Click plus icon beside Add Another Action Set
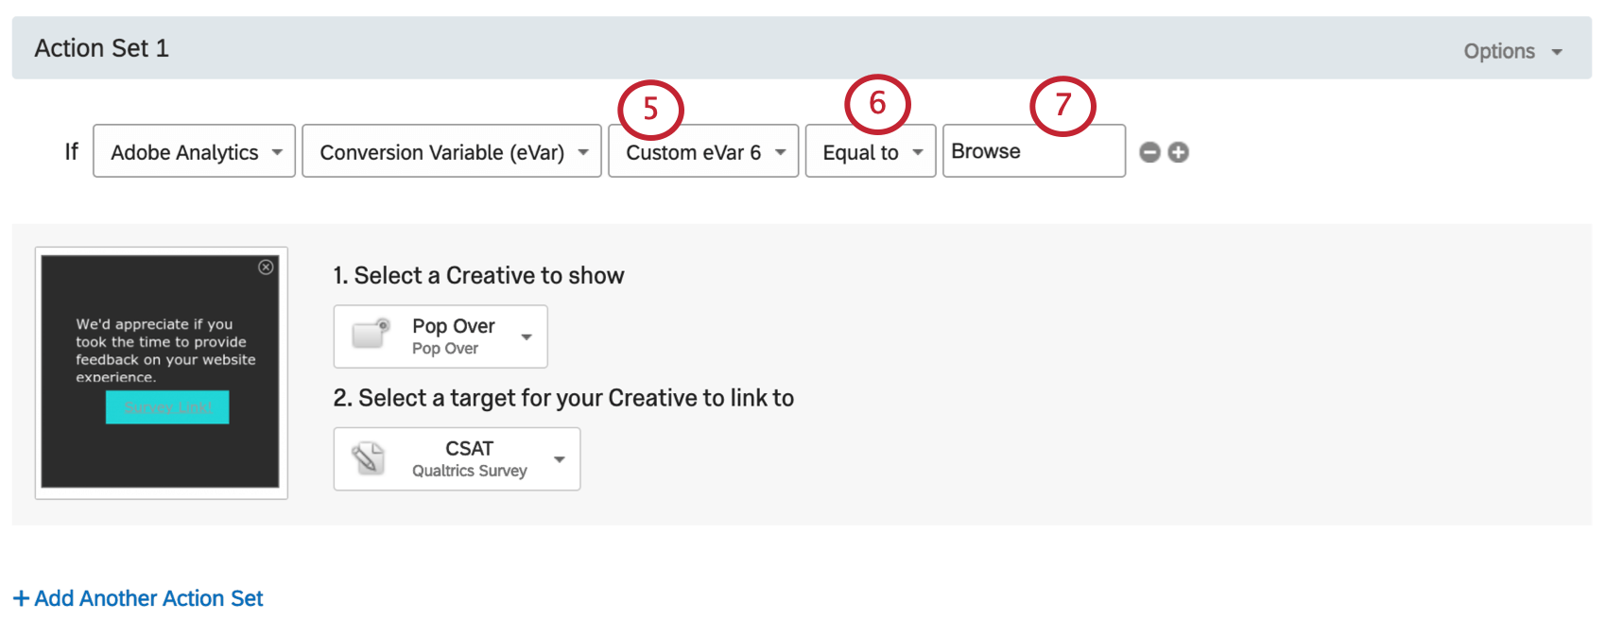 coord(21,598)
